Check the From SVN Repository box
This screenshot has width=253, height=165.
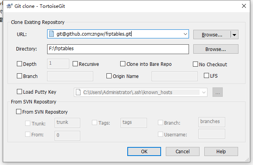(x=18, y=112)
